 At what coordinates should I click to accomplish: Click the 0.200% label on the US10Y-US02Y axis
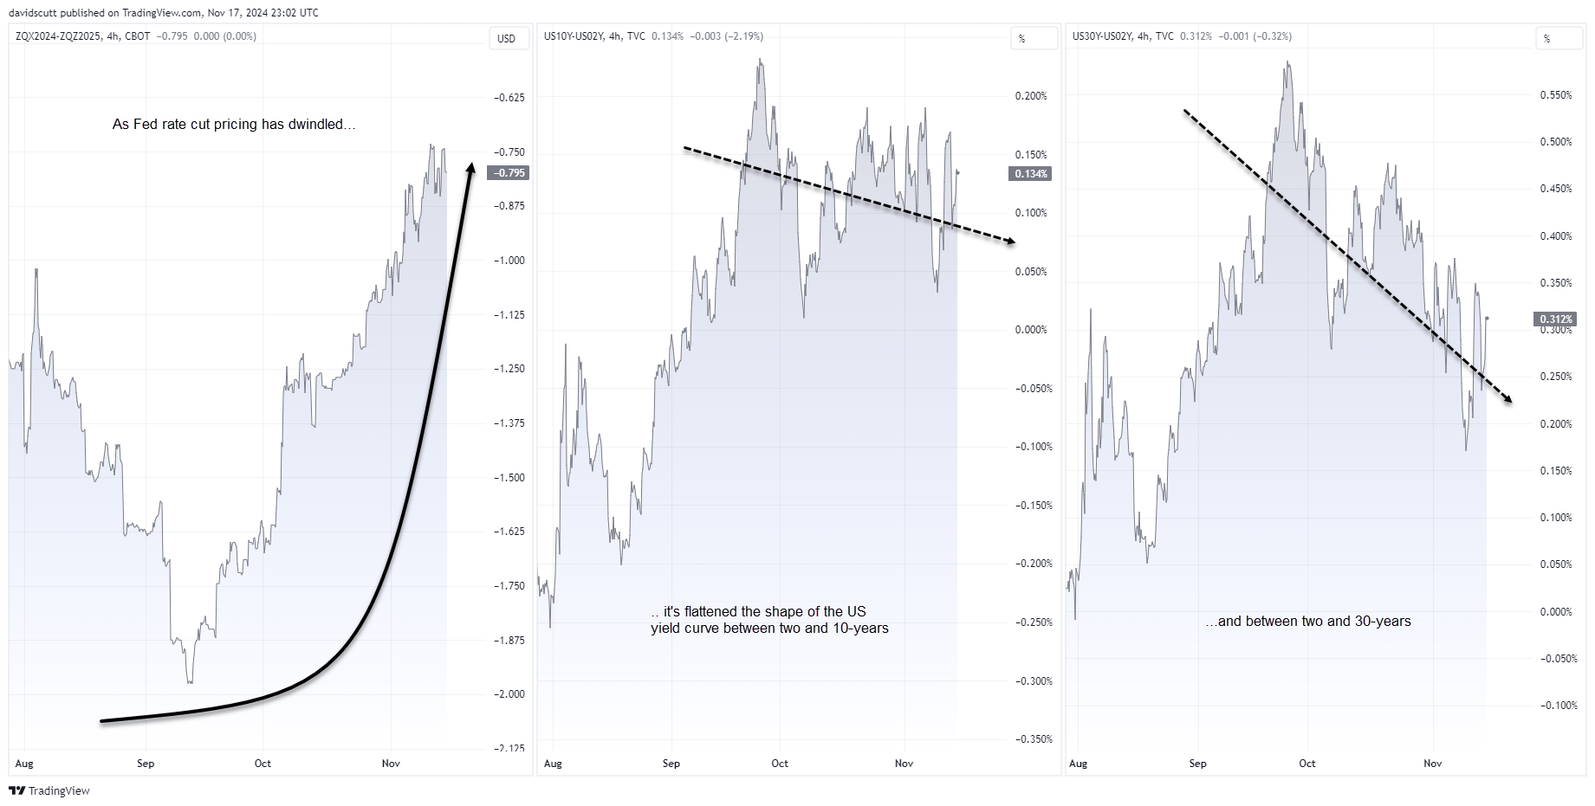pyautogui.click(x=1031, y=96)
